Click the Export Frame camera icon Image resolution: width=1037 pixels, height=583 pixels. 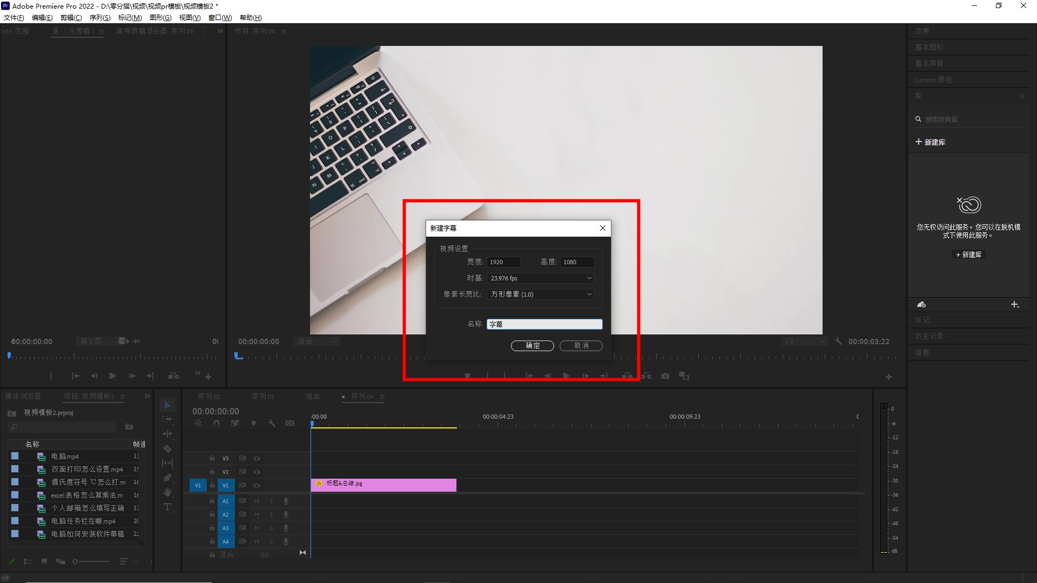coord(665,376)
